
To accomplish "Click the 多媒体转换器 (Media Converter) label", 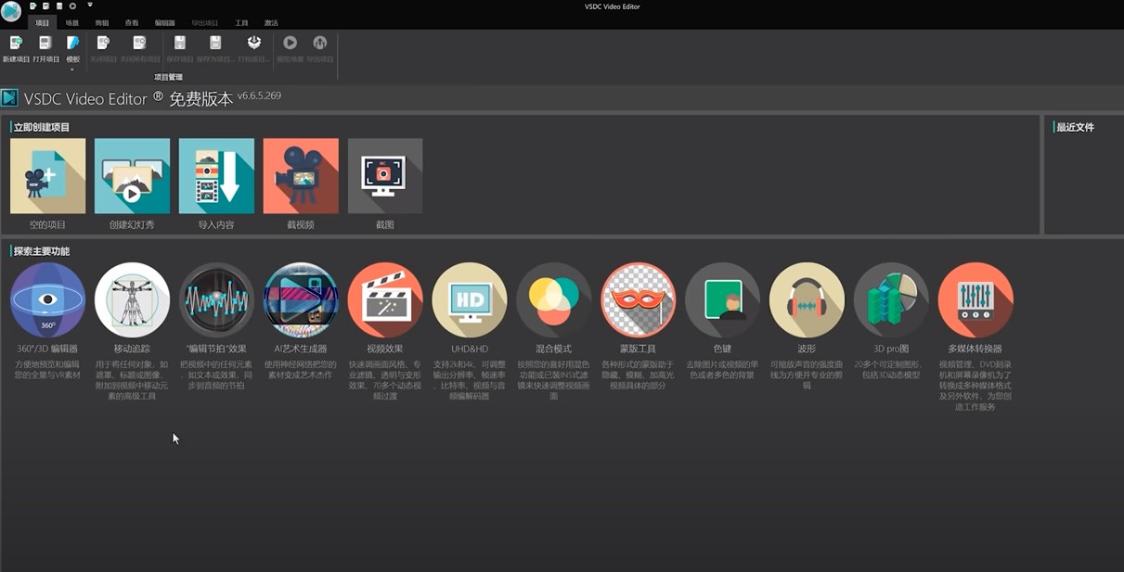I will [x=975, y=350].
